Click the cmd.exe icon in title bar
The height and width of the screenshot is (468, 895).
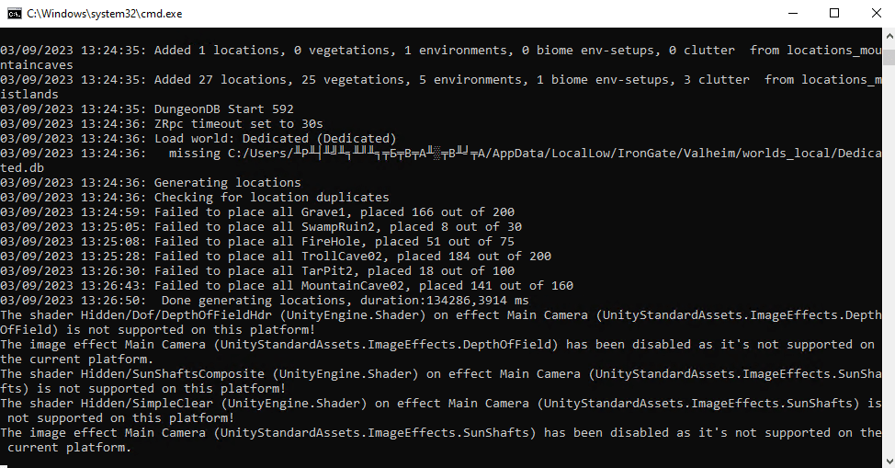tap(14, 13)
